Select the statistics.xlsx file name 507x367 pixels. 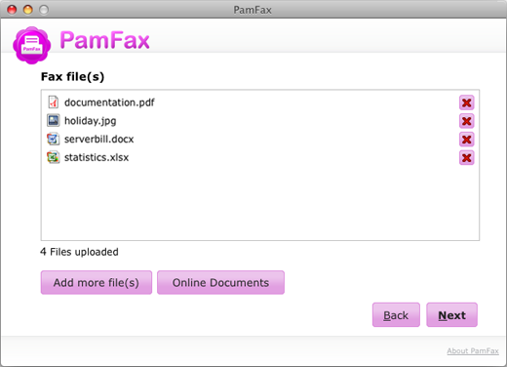(x=97, y=157)
